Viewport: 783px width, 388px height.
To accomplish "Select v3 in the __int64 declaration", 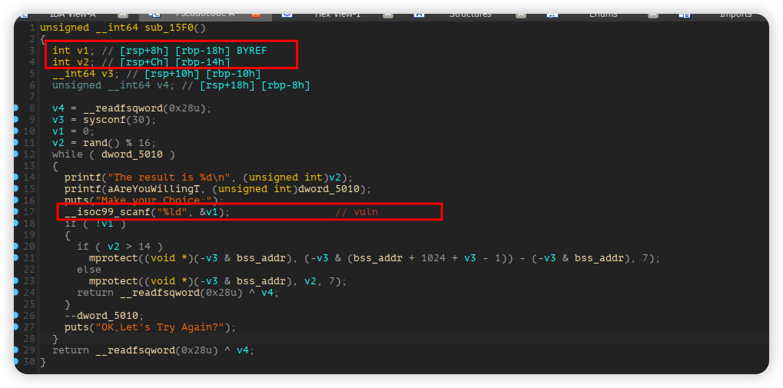I will (108, 74).
